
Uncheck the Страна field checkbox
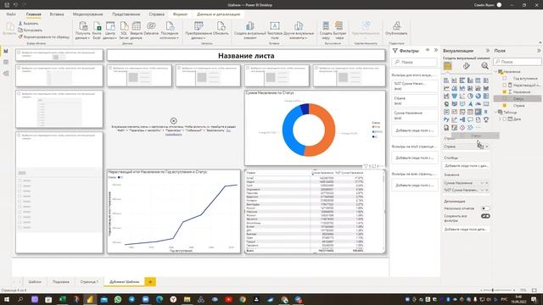click(x=505, y=105)
